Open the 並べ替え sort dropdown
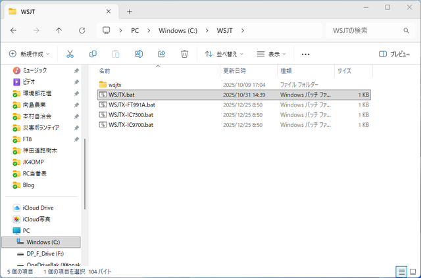The width and height of the screenshot is (421, 278). pyautogui.click(x=224, y=54)
